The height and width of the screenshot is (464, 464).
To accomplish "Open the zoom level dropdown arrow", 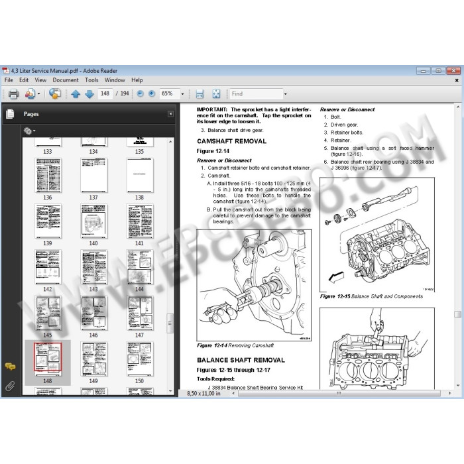I will pos(182,94).
